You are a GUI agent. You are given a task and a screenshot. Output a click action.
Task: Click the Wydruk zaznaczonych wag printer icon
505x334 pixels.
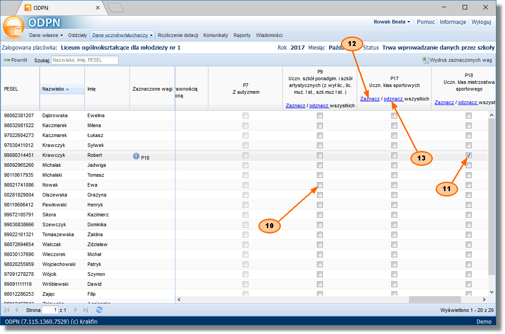point(426,60)
